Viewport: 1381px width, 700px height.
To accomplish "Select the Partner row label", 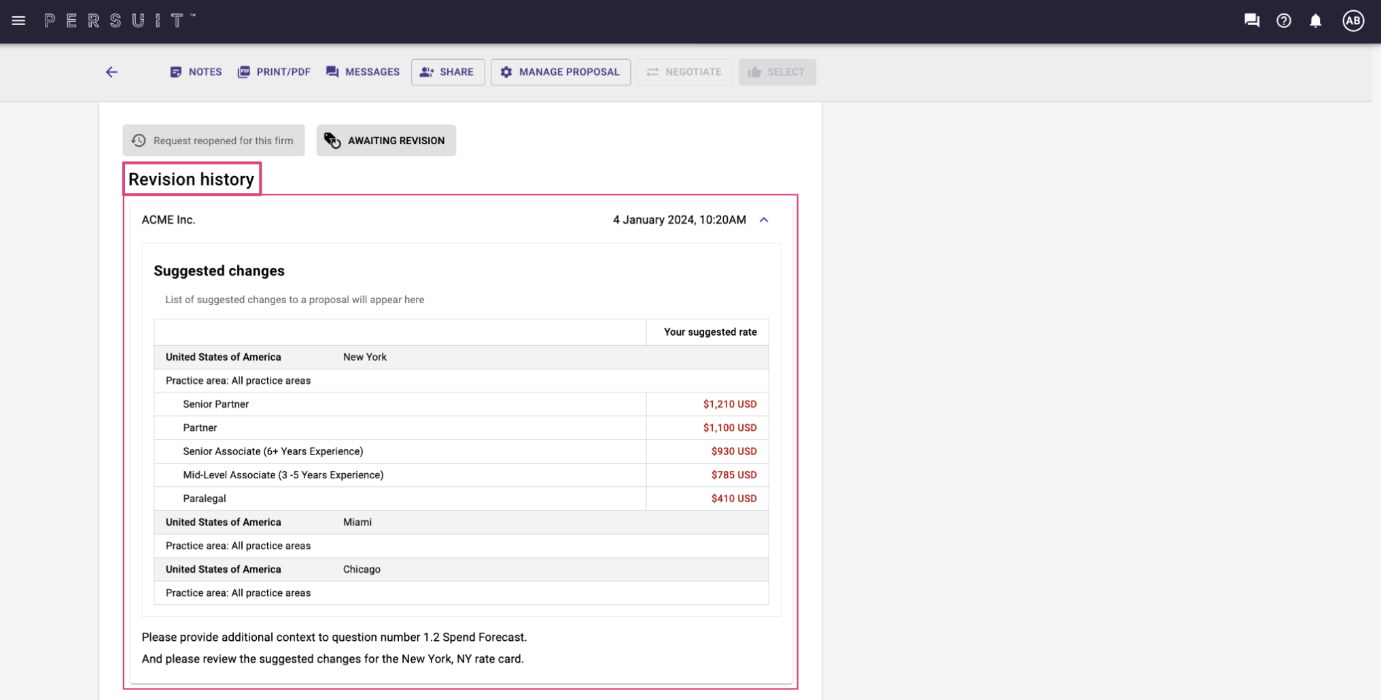I will pos(200,428).
